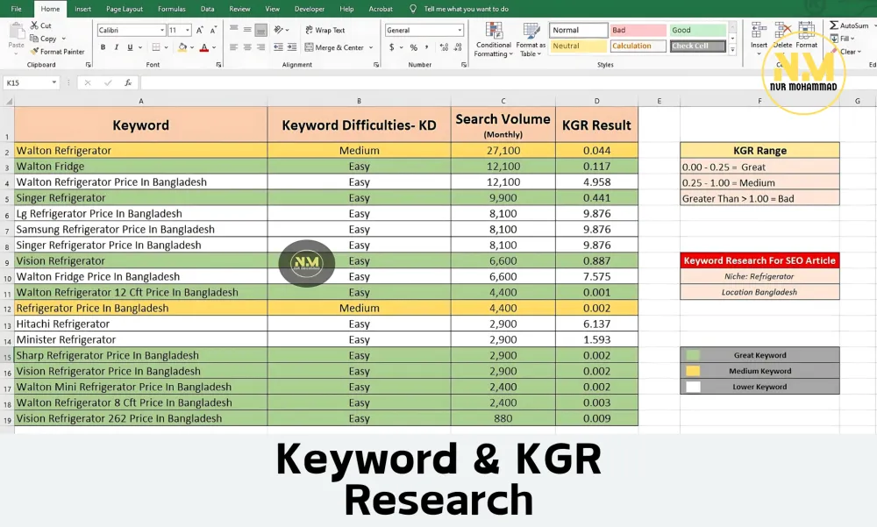The height and width of the screenshot is (527, 877).
Task: Align text right in cell
Action: [x=260, y=47]
